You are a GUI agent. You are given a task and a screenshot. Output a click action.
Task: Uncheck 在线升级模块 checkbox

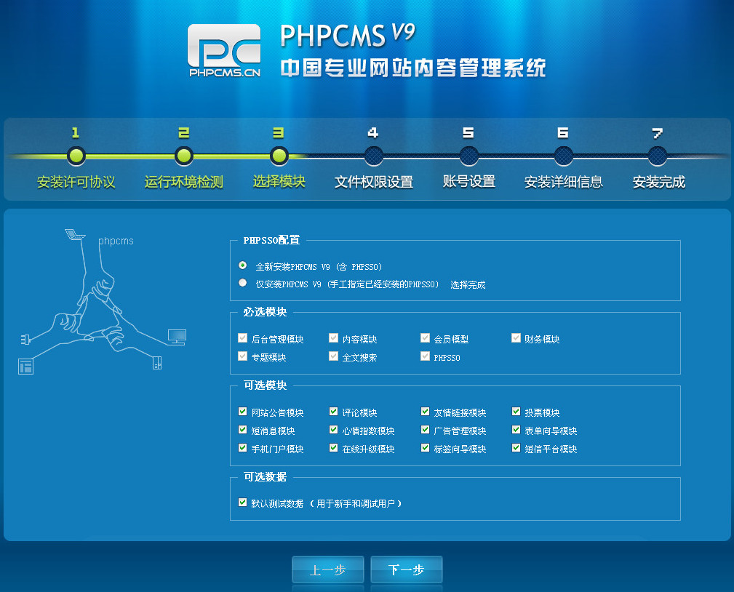[333, 448]
